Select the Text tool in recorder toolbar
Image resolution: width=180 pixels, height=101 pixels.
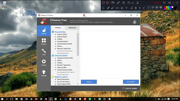click(126, 8)
